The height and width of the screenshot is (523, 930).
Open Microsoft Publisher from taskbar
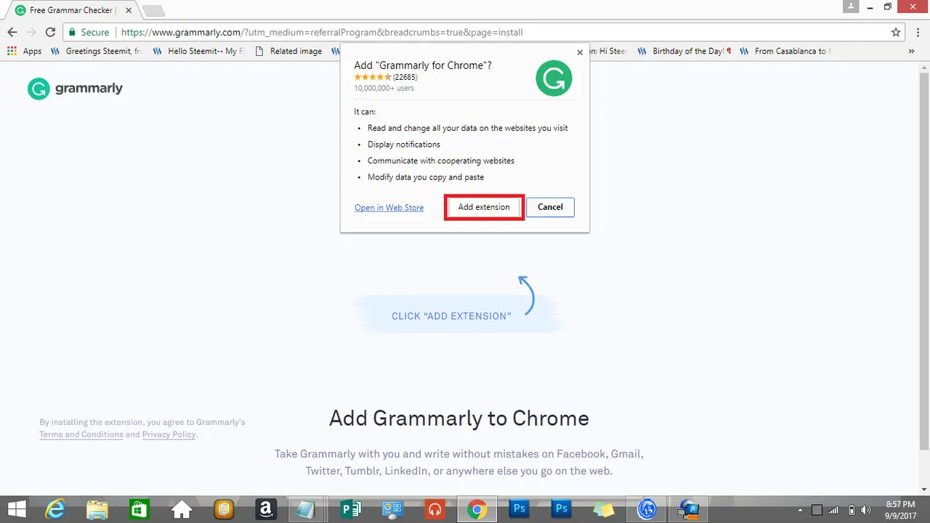click(350, 509)
